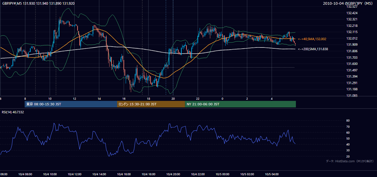
Task: Click RSI scale value 70
Action: tap(348, 127)
